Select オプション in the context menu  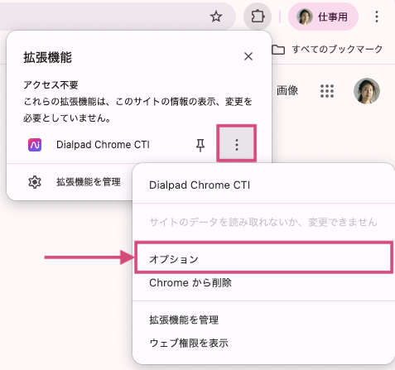coord(263,259)
